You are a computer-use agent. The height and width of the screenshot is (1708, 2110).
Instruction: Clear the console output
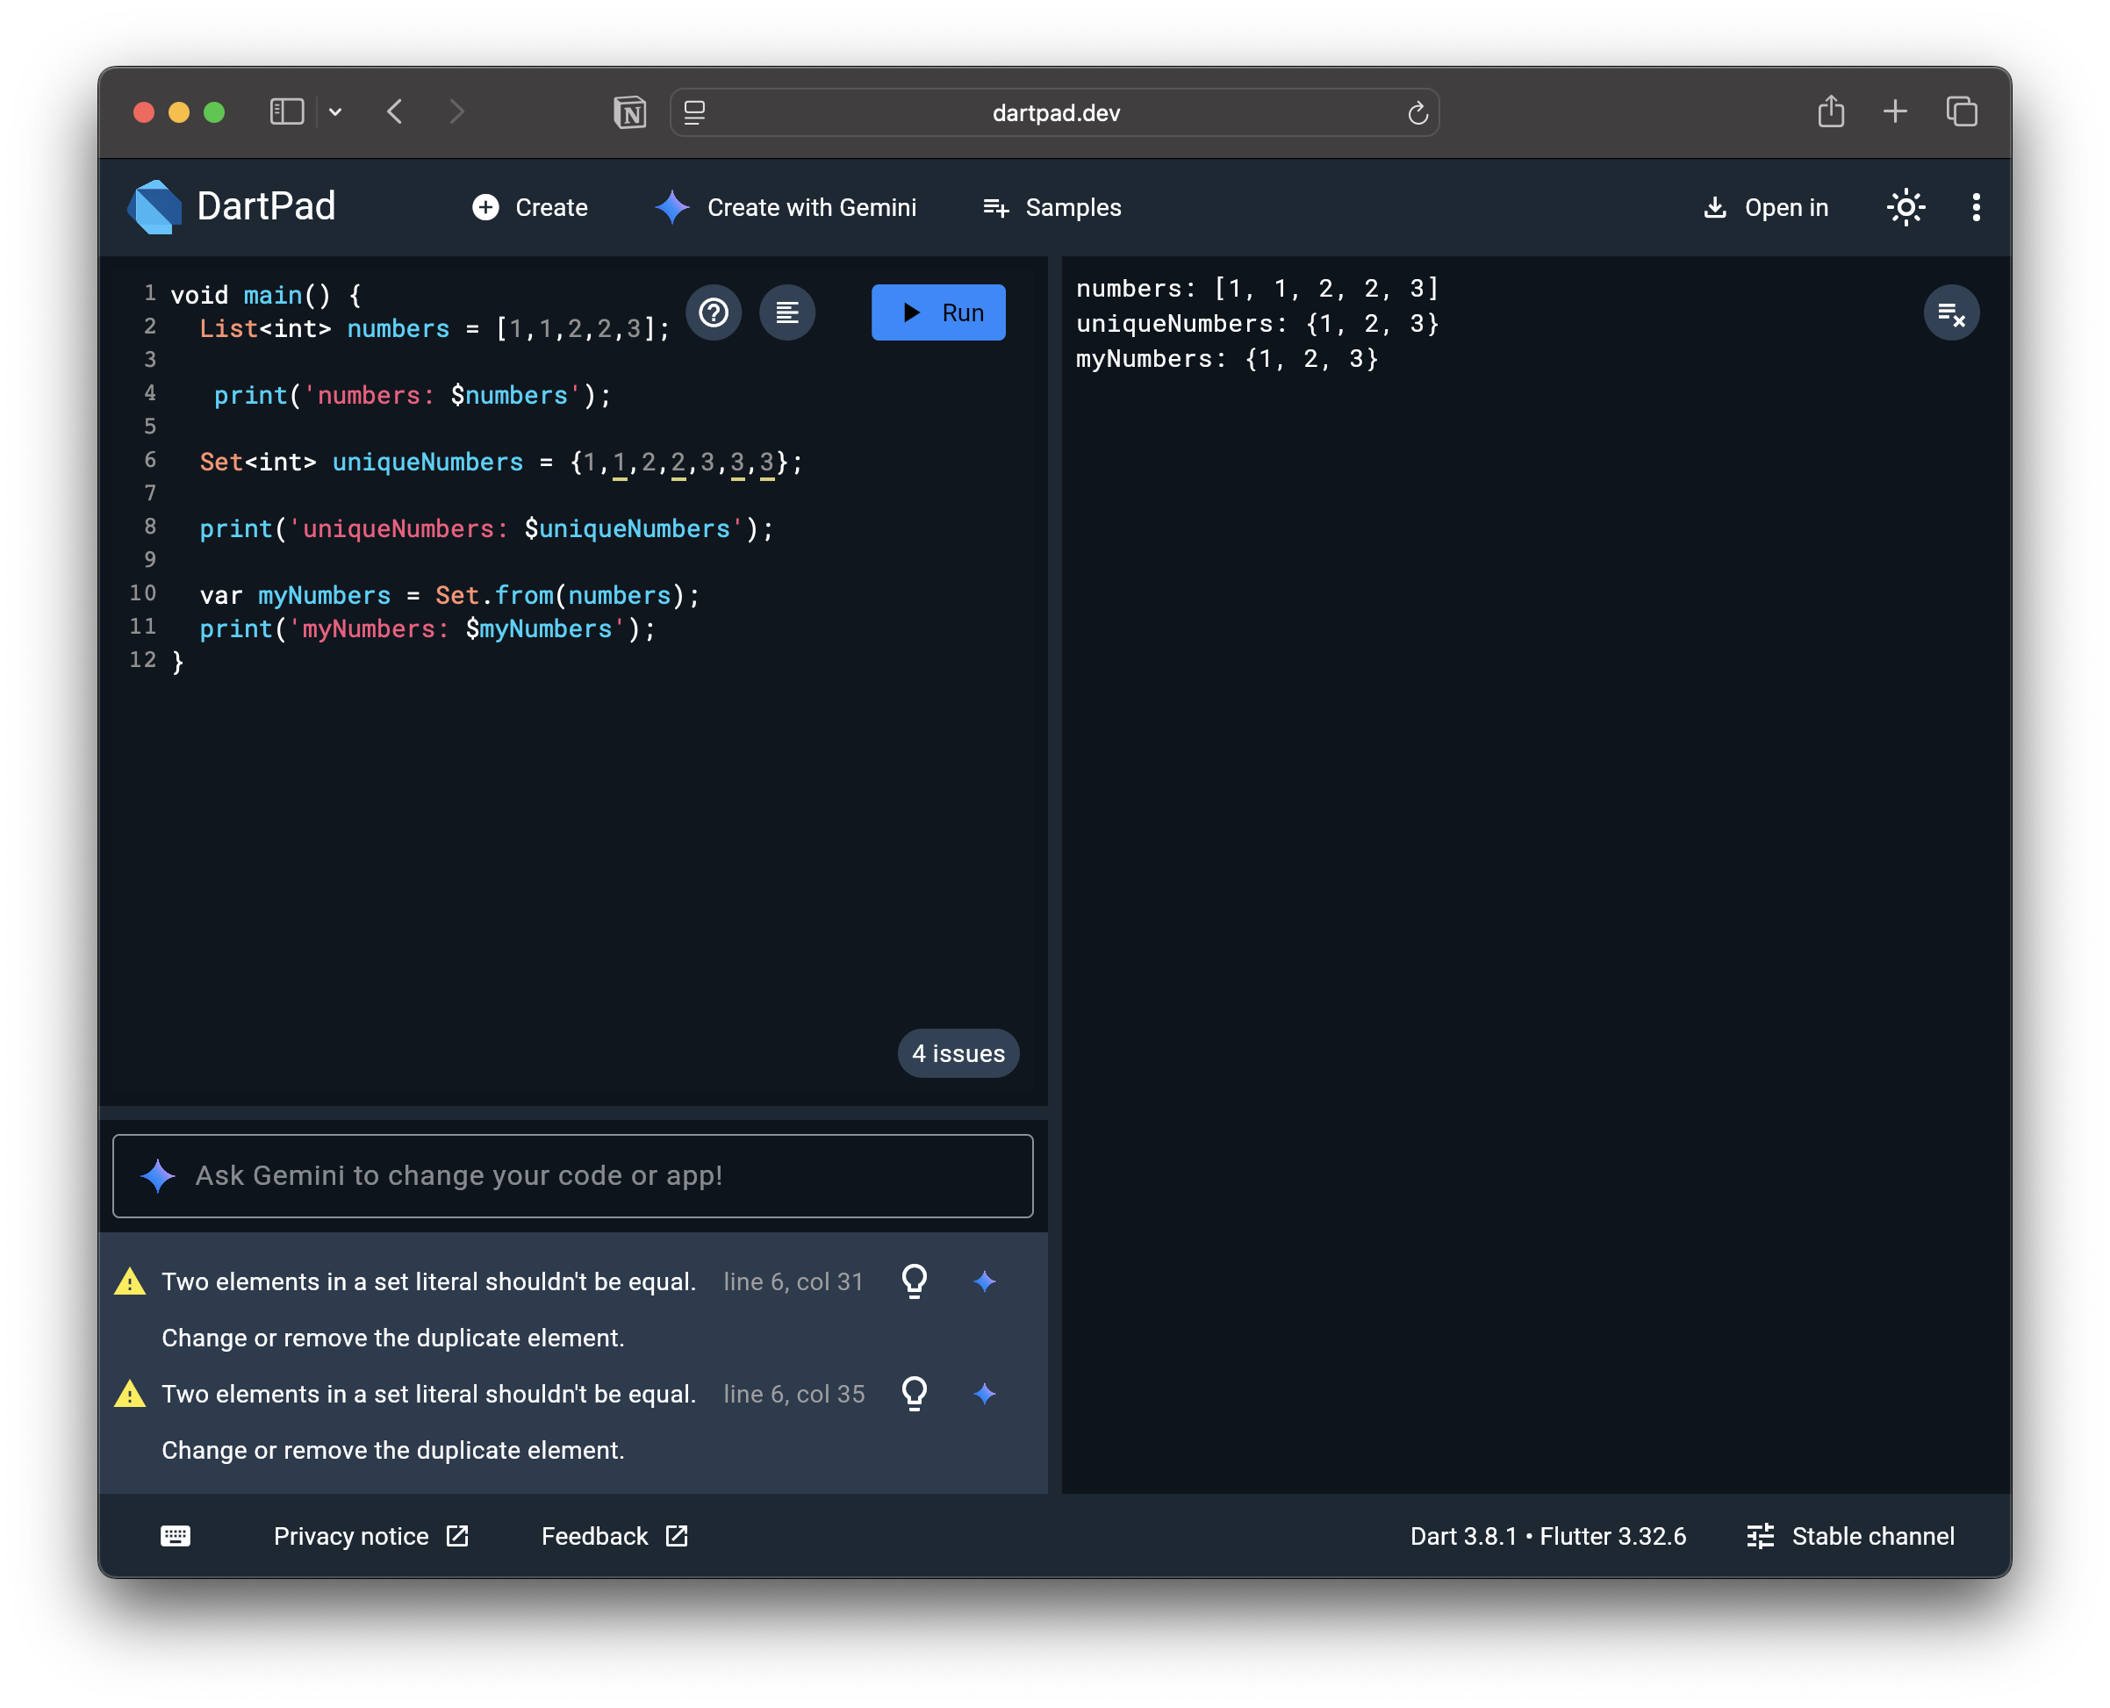[1950, 314]
